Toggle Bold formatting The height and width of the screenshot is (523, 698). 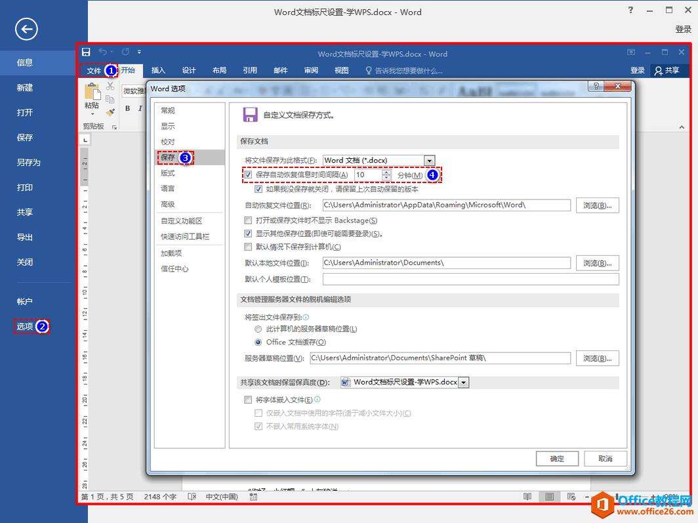click(128, 108)
